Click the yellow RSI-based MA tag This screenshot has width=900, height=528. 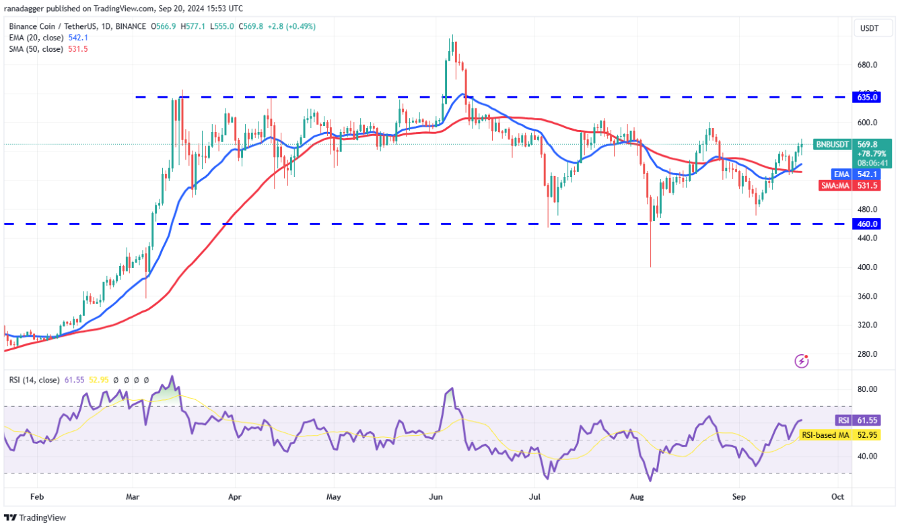(825, 435)
